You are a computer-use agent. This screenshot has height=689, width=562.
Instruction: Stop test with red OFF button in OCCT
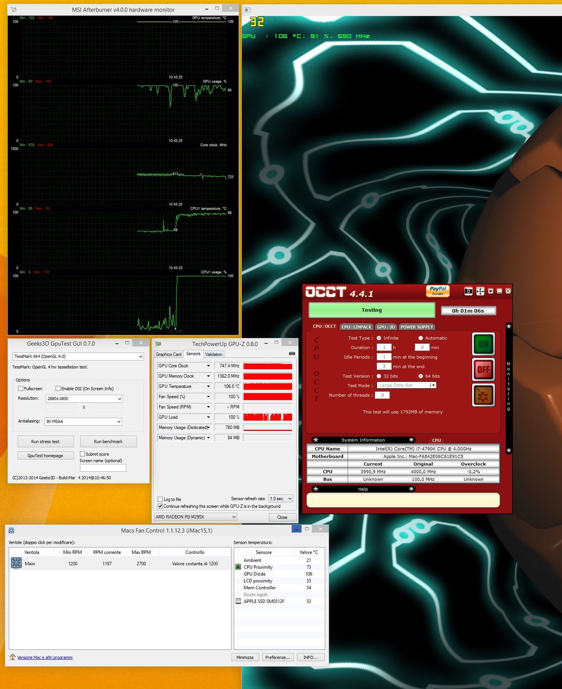point(483,369)
